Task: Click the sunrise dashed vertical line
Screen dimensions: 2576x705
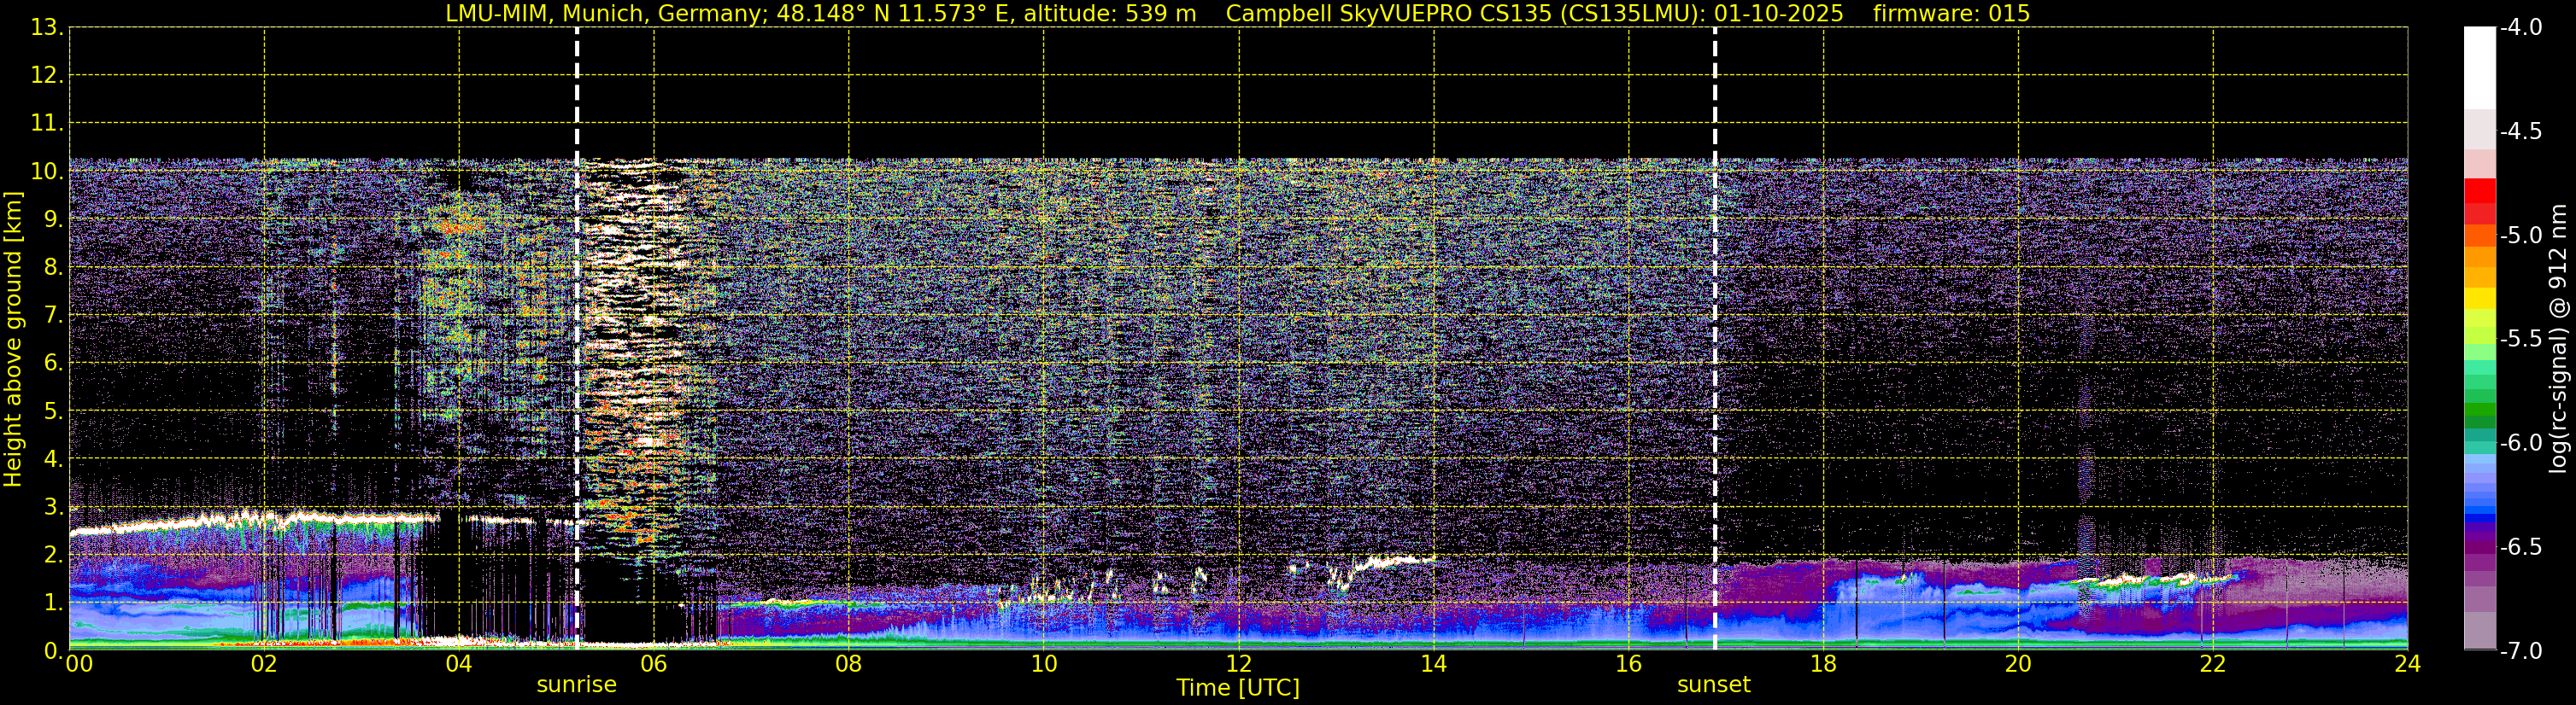Action: 577,339
